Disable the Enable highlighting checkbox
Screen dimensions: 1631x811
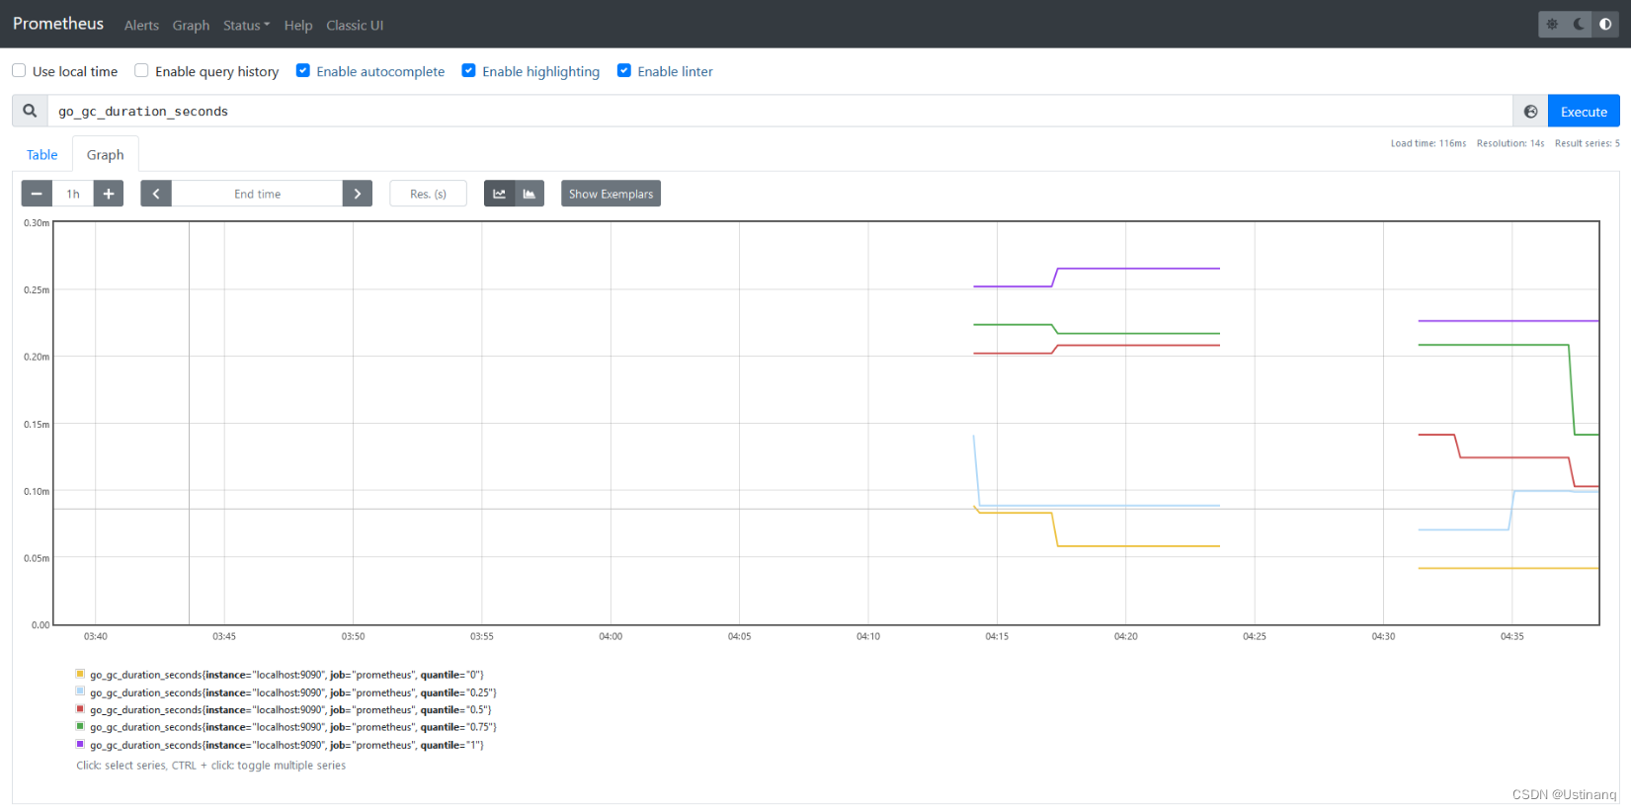(x=469, y=70)
